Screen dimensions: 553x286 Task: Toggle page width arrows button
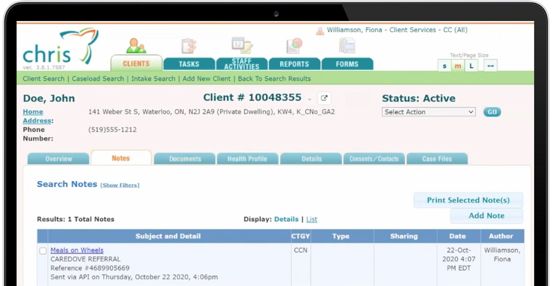(x=491, y=65)
